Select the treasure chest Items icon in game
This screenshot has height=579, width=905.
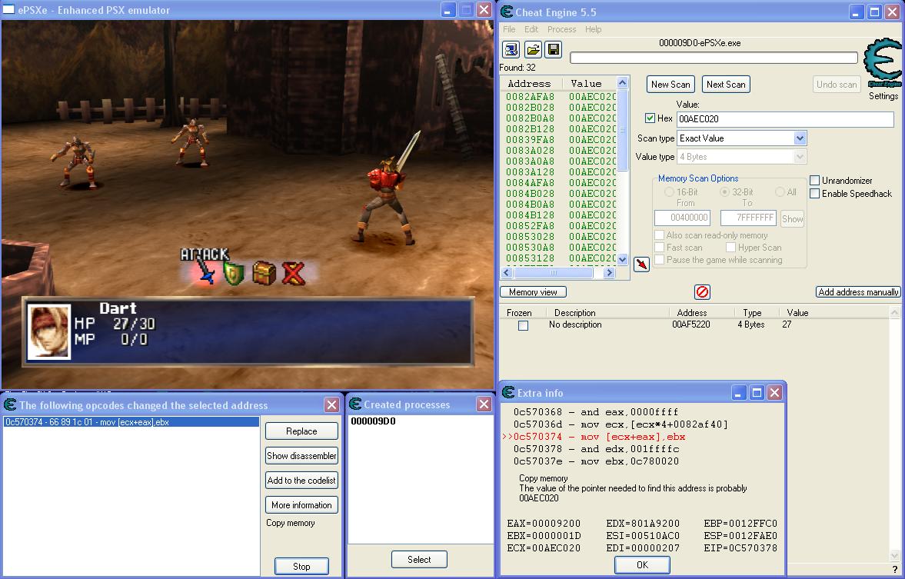coord(264,273)
